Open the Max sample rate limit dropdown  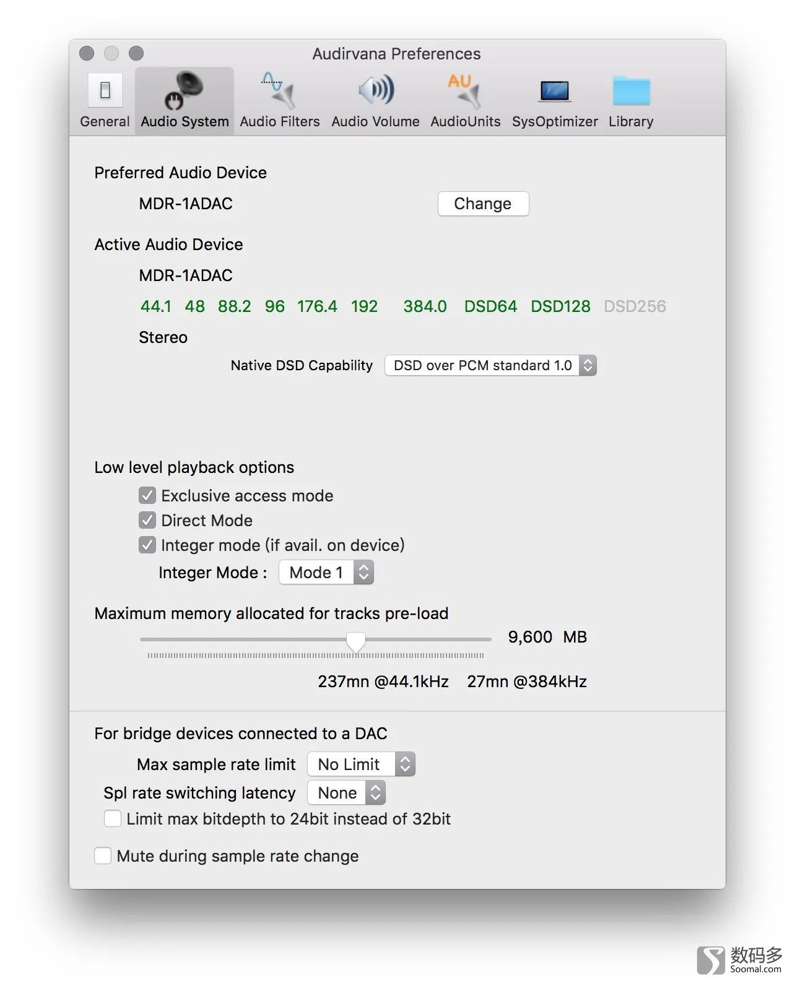(361, 764)
